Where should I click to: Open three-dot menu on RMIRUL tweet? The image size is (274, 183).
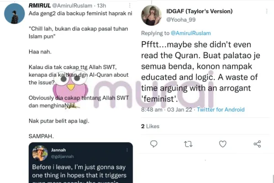(130, 5)
